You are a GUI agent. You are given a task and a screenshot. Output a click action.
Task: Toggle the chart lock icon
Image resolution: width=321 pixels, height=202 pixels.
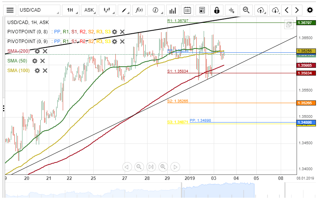[x=216, y=10]
